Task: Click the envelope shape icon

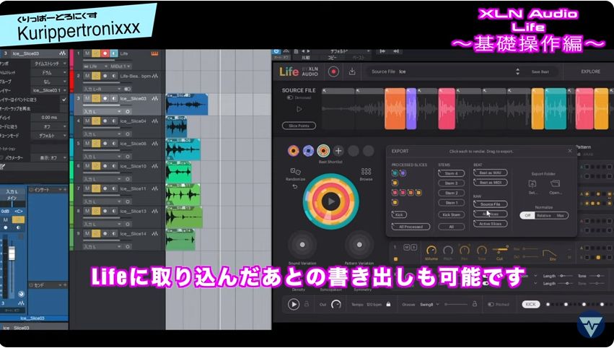Action: tap(549, 253)
